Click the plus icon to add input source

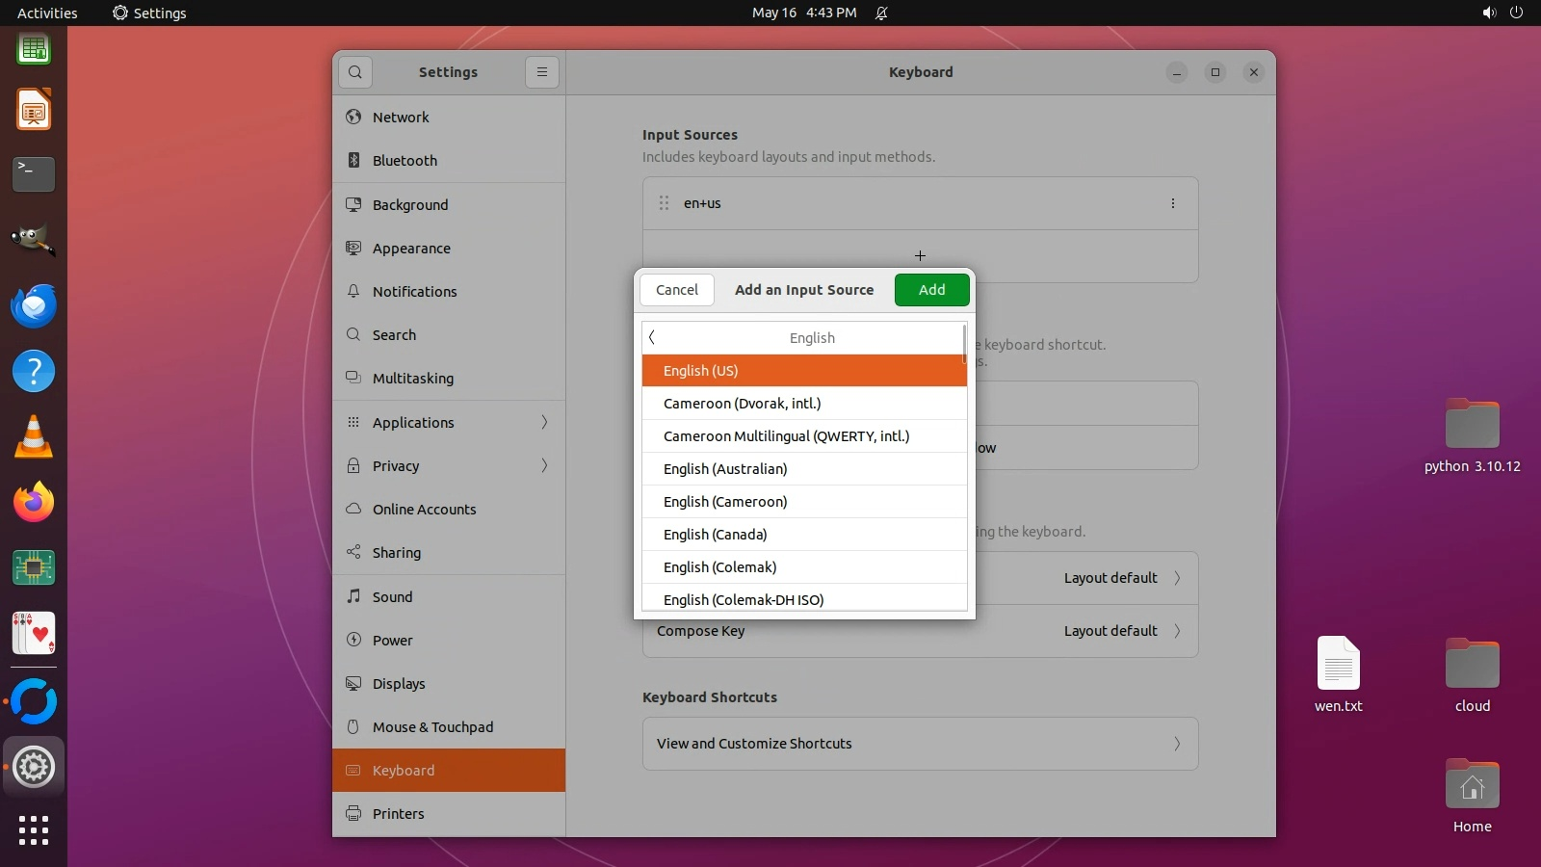pos(920,256)
